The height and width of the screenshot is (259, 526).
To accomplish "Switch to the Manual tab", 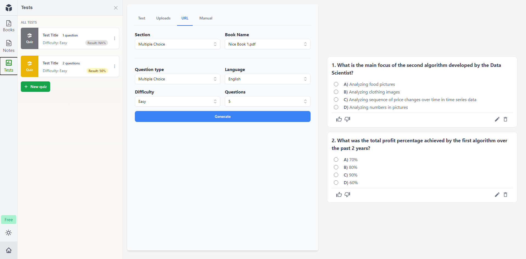I will pyautogui.click(x=206, y=18).
